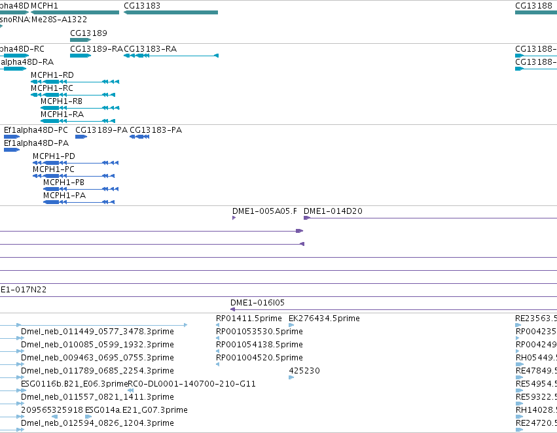Open protein Ef1alpha48D-PC label
This screenshot has width=557, height=433.
click(35, 130)
